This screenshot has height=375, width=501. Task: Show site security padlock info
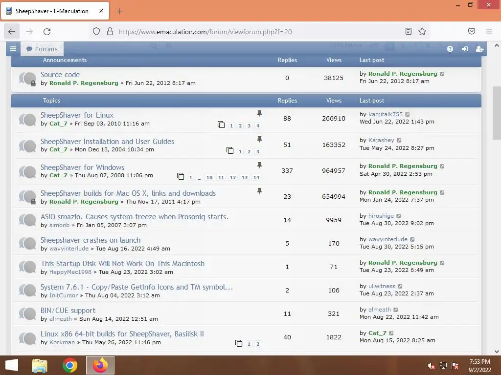[x=110, y=32]
